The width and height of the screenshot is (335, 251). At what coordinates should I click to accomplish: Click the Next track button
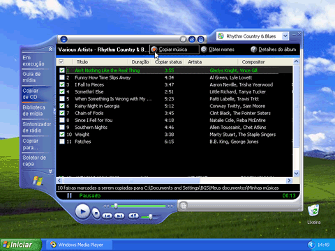click(x=119, y=216)
